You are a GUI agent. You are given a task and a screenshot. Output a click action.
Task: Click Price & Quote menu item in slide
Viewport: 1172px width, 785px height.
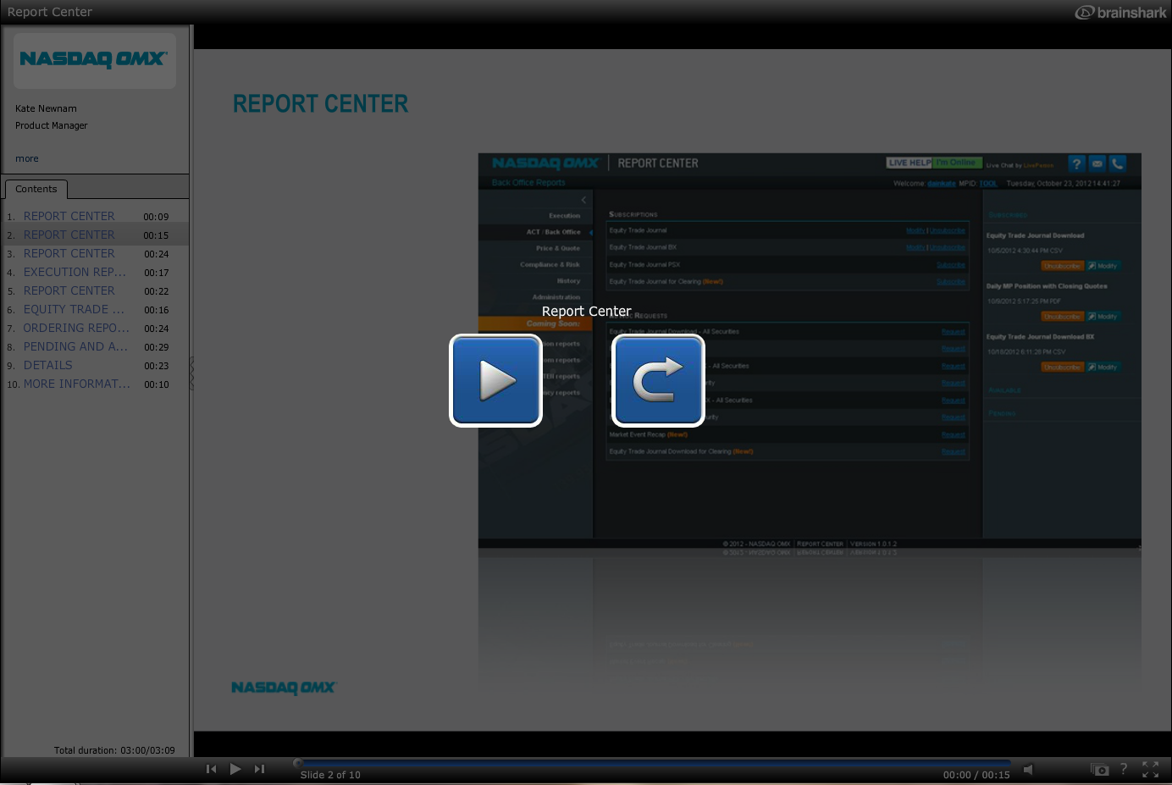(558, 248)
